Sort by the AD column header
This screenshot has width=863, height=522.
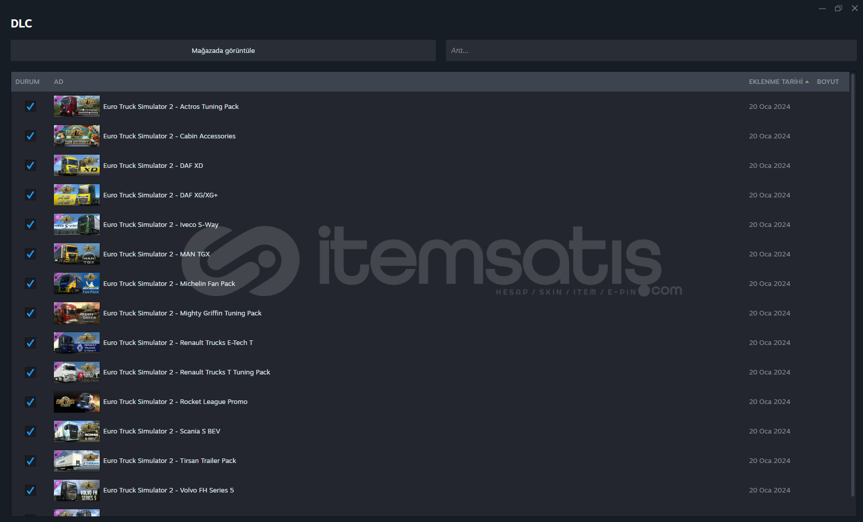(x=59, y=81)
